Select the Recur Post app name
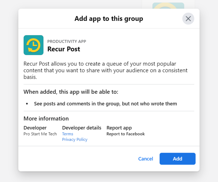This screenshot has width=218, height=182. tap(64, 49)
